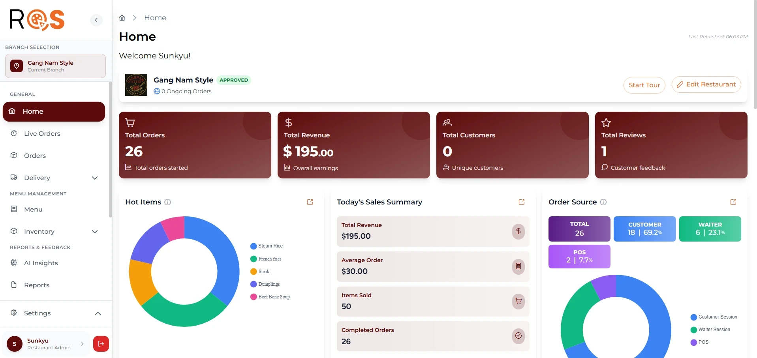Open the Today's Sales Summary expand icon
The width and height of the screenshot is (757, 358).
coord(522,202)
